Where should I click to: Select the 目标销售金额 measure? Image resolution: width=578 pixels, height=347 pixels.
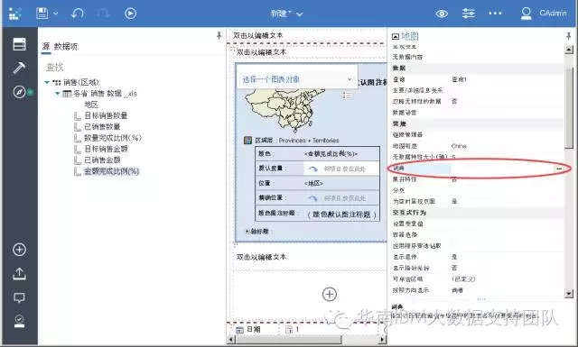(x=106, y=149)
